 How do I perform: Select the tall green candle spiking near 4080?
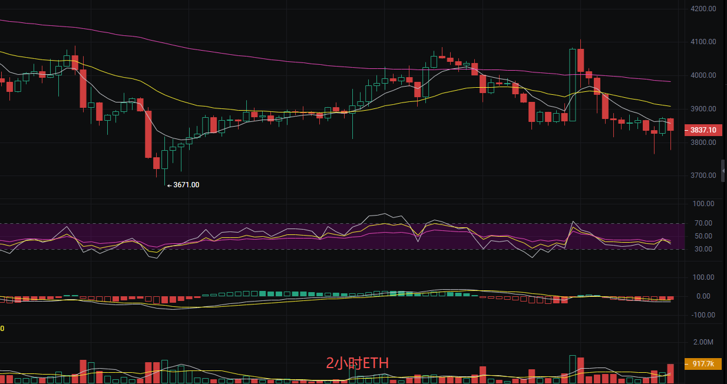pyautogui.click(x=572, y=85)
